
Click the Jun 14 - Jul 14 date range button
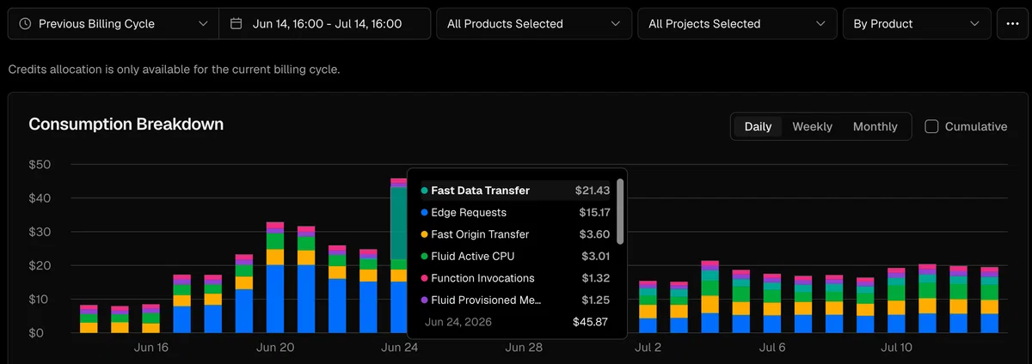[x=325, y=24]
